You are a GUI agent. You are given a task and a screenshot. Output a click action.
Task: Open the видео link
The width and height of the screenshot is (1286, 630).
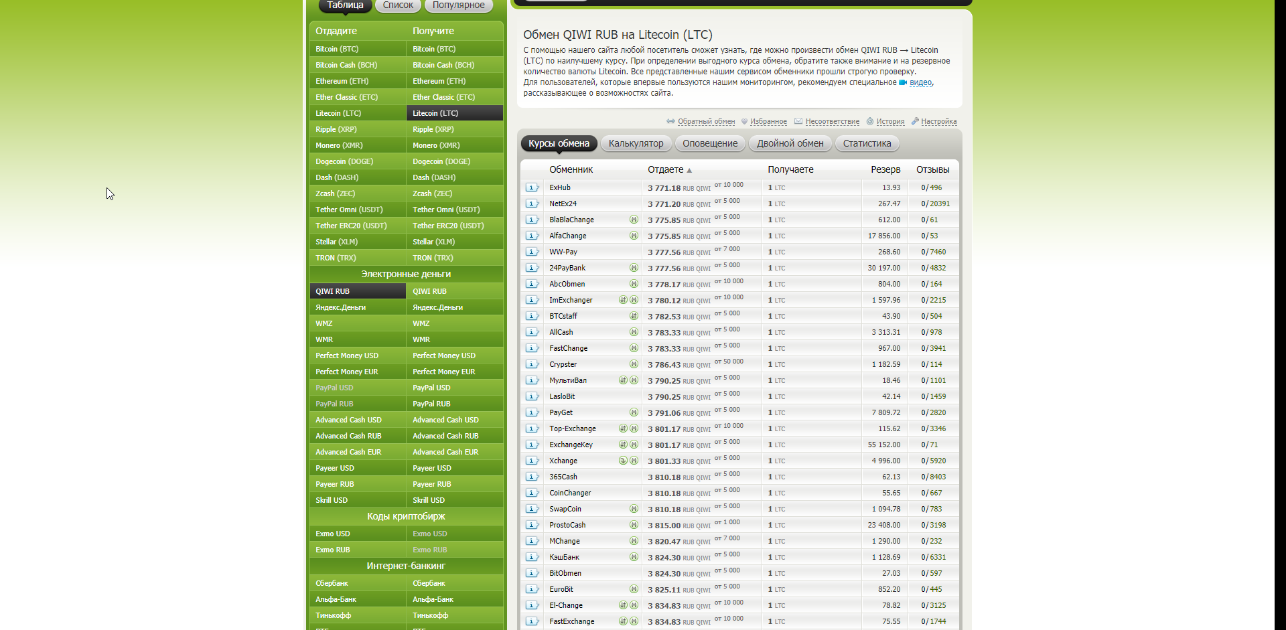click(x=920, y=82)
